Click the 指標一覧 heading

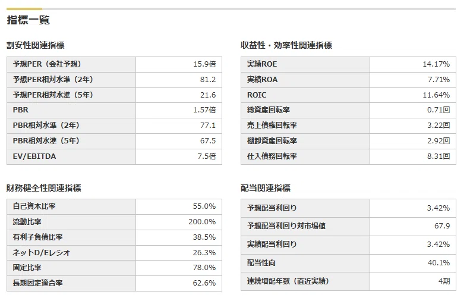click(28, 20)
